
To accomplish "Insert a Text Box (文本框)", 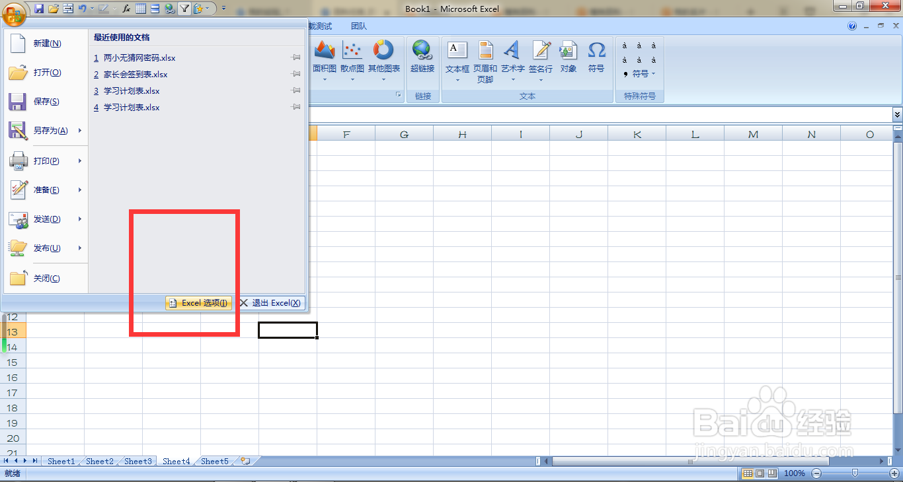I will pyautogui.click(x=457, y=62).
